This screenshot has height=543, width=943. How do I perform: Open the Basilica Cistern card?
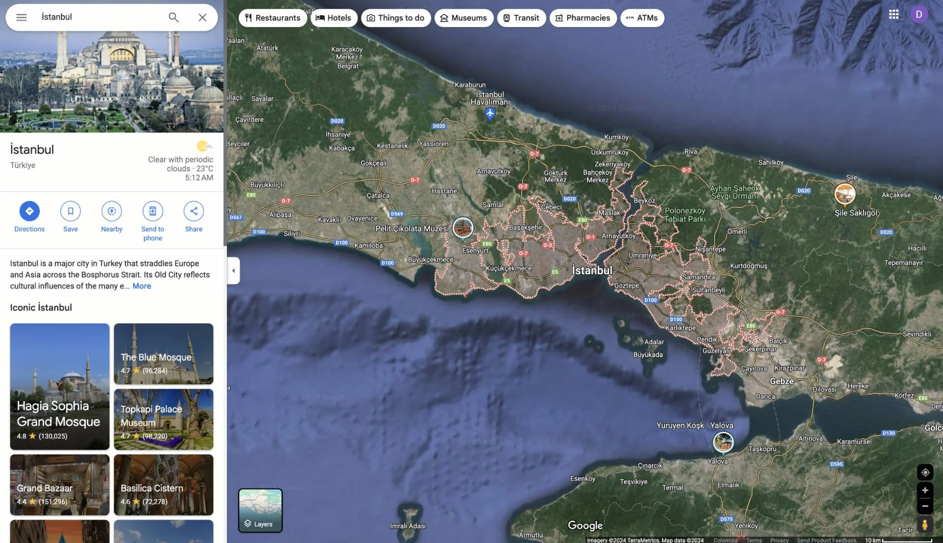(164, 485)
